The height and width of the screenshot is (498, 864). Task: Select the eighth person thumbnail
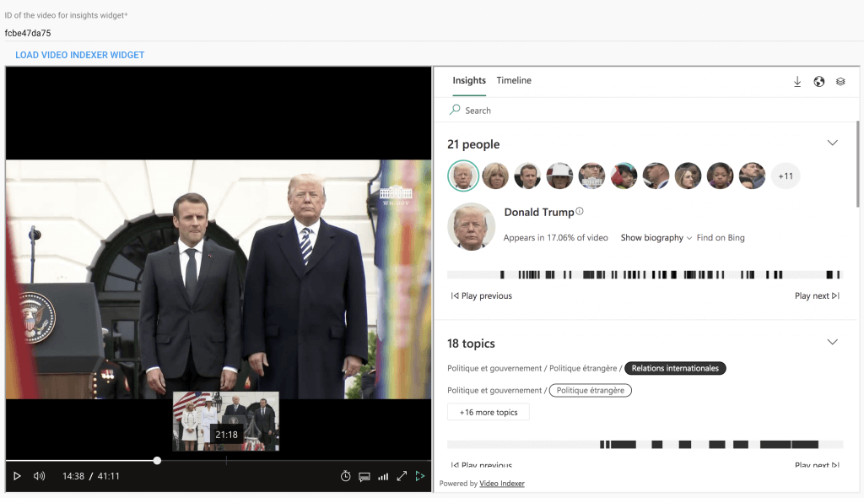tap(688, 176)
